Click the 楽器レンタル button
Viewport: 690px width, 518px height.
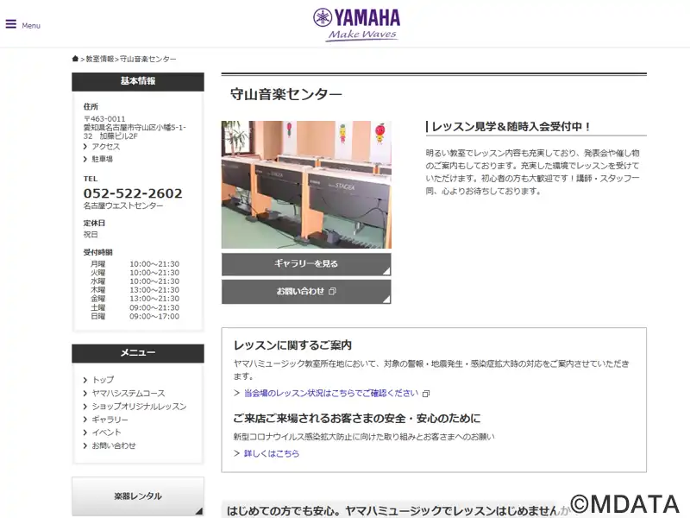click(138, 496)
